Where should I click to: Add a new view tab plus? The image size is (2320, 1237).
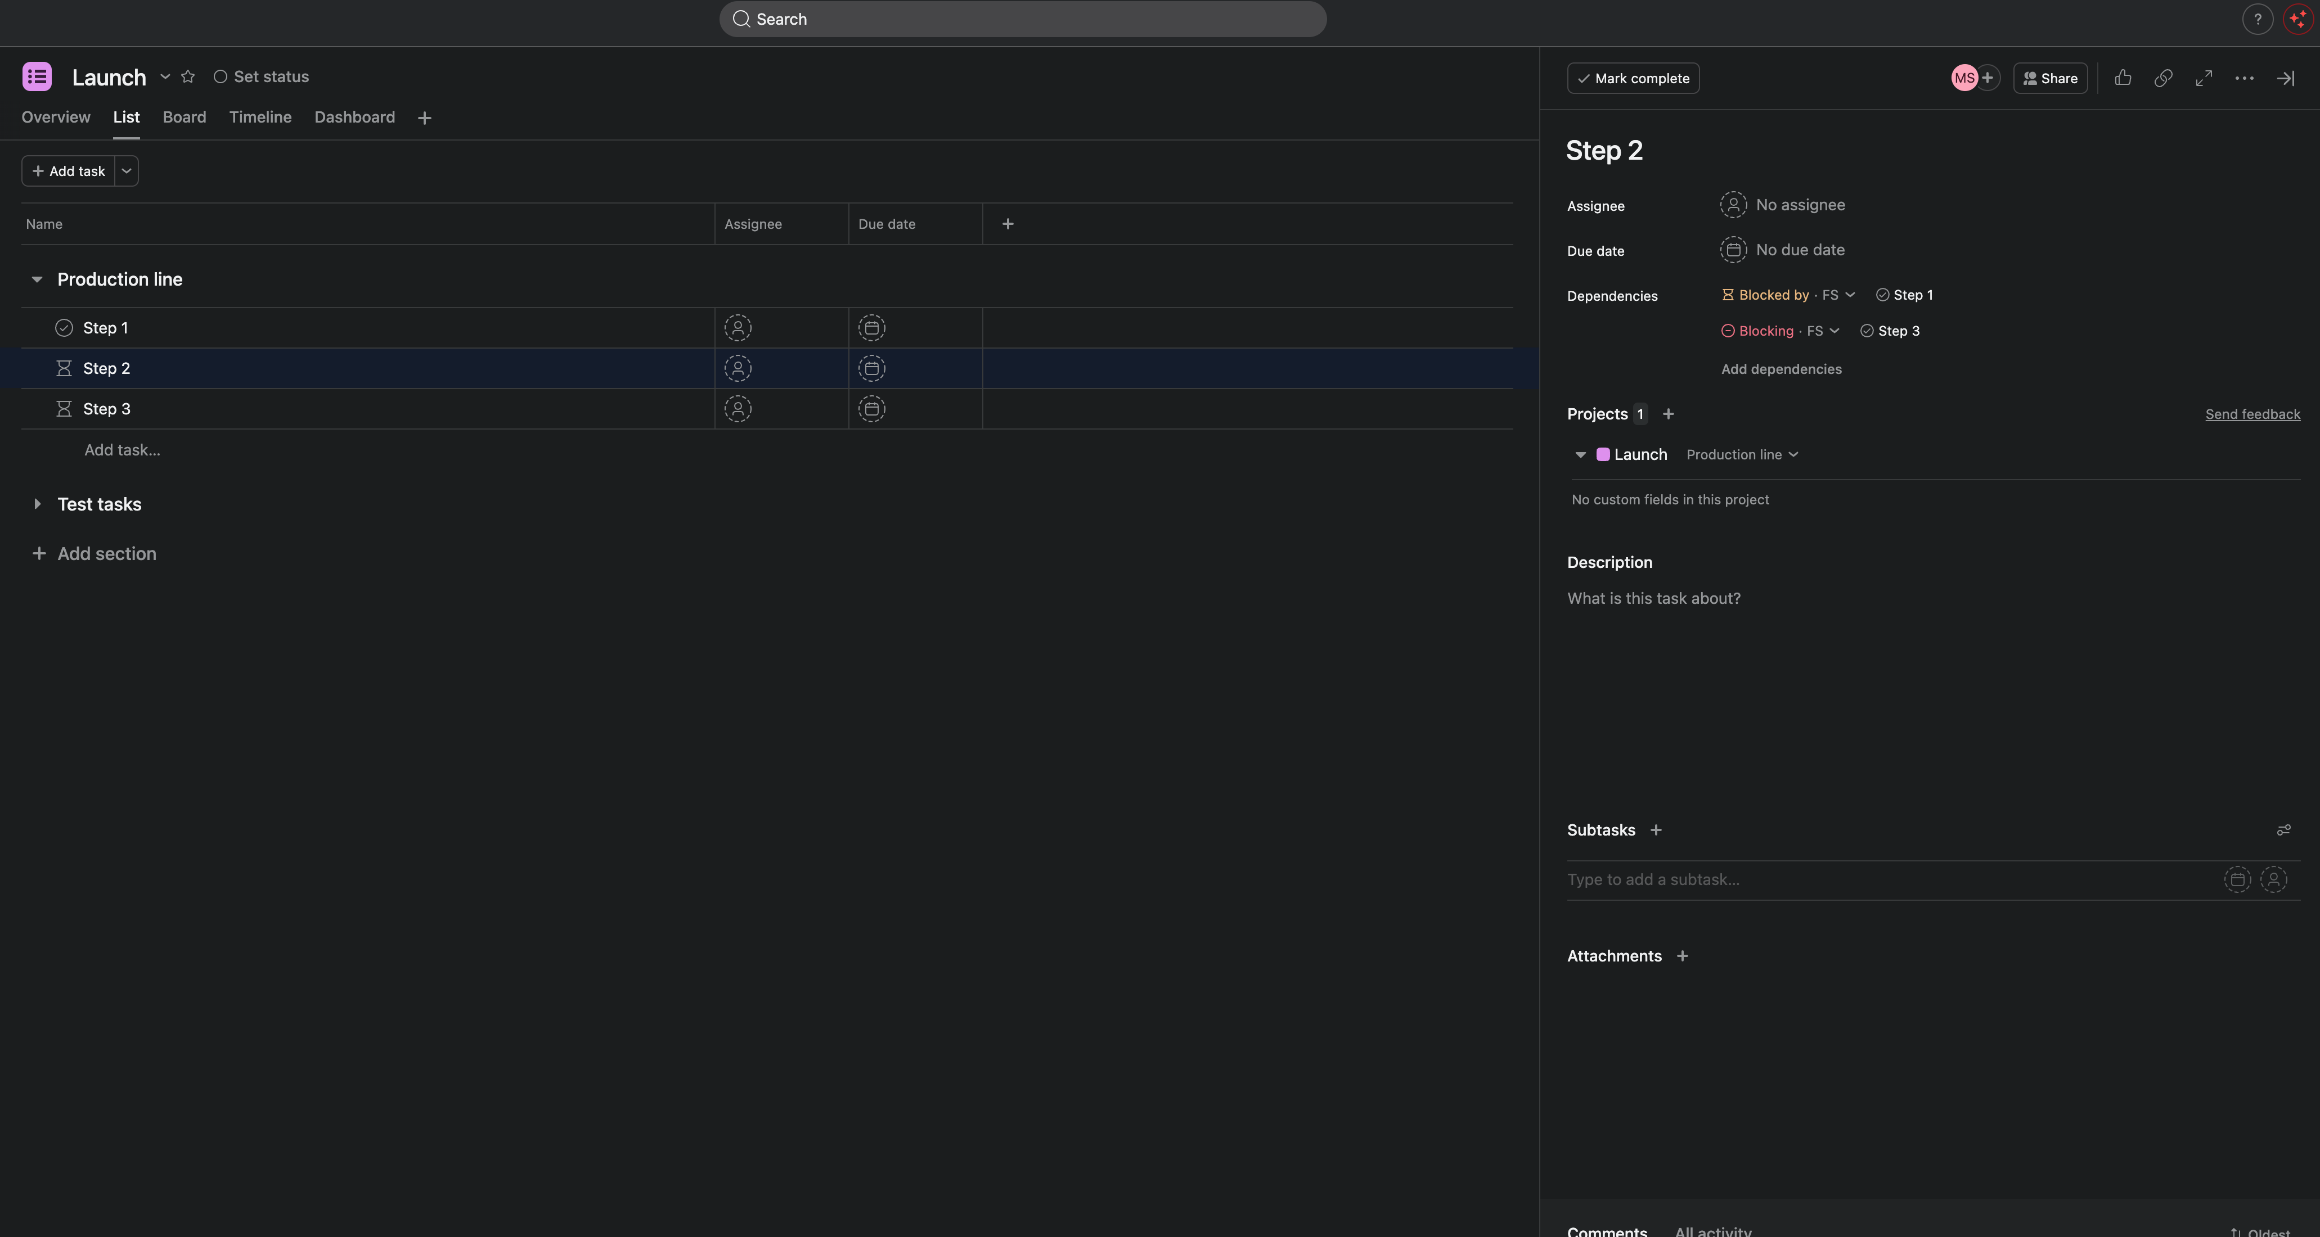[424, 118]
